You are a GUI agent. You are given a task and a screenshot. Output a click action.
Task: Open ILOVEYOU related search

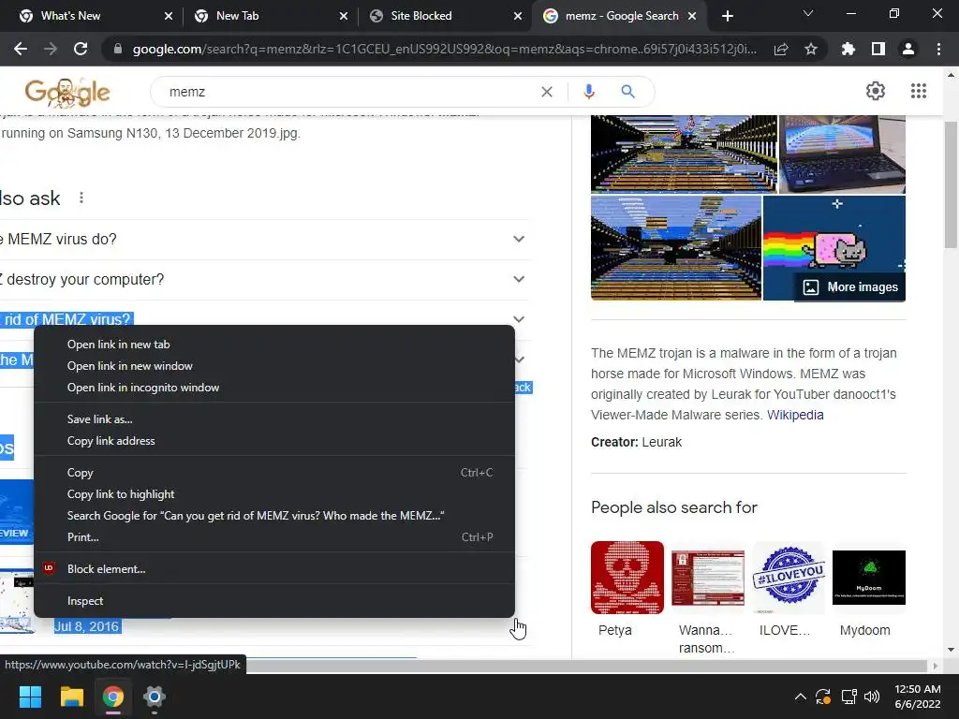(x=789, y=590)
